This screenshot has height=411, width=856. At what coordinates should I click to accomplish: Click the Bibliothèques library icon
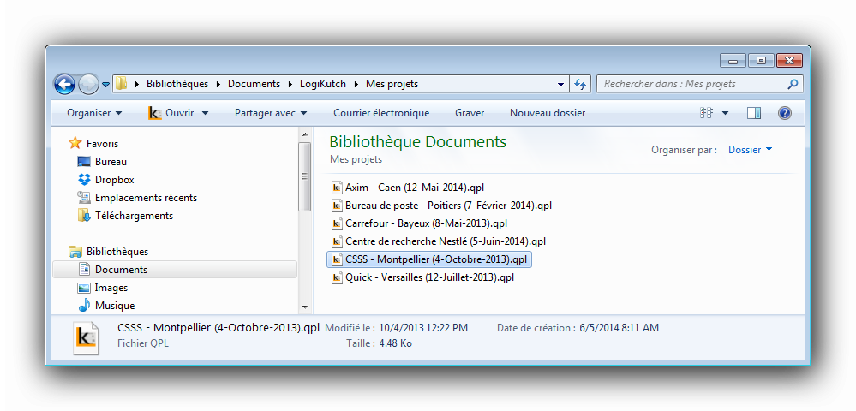pos(75,252)
